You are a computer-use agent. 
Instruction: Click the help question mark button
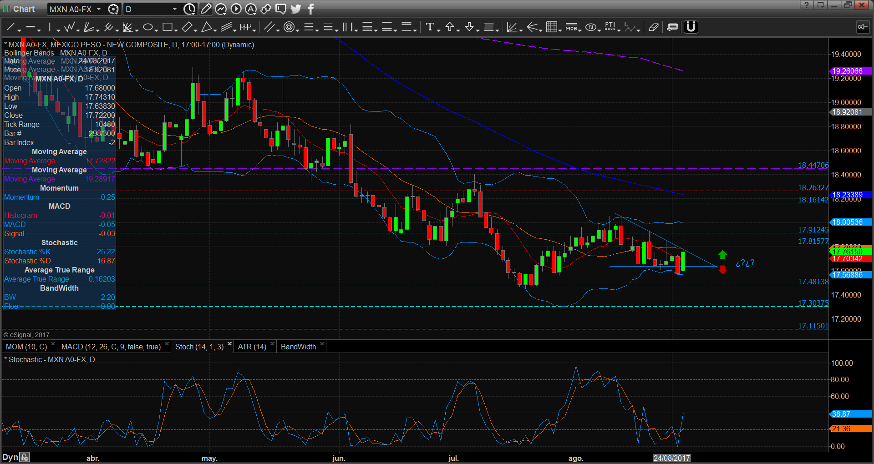click(x=806, y=5)
